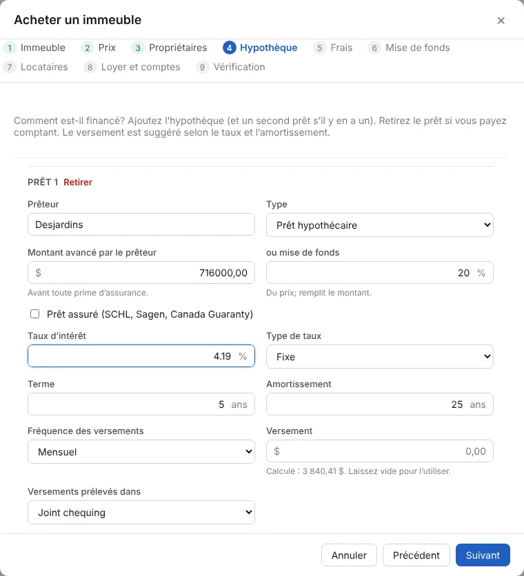Image resolution: width=524 pixels, height=576 pixels.
Task: Click the Précédent button
Action: pyautogui.click(x=416, y=555)
